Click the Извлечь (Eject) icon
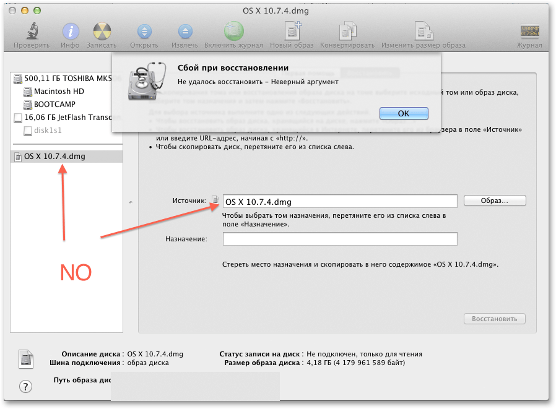 185,32
